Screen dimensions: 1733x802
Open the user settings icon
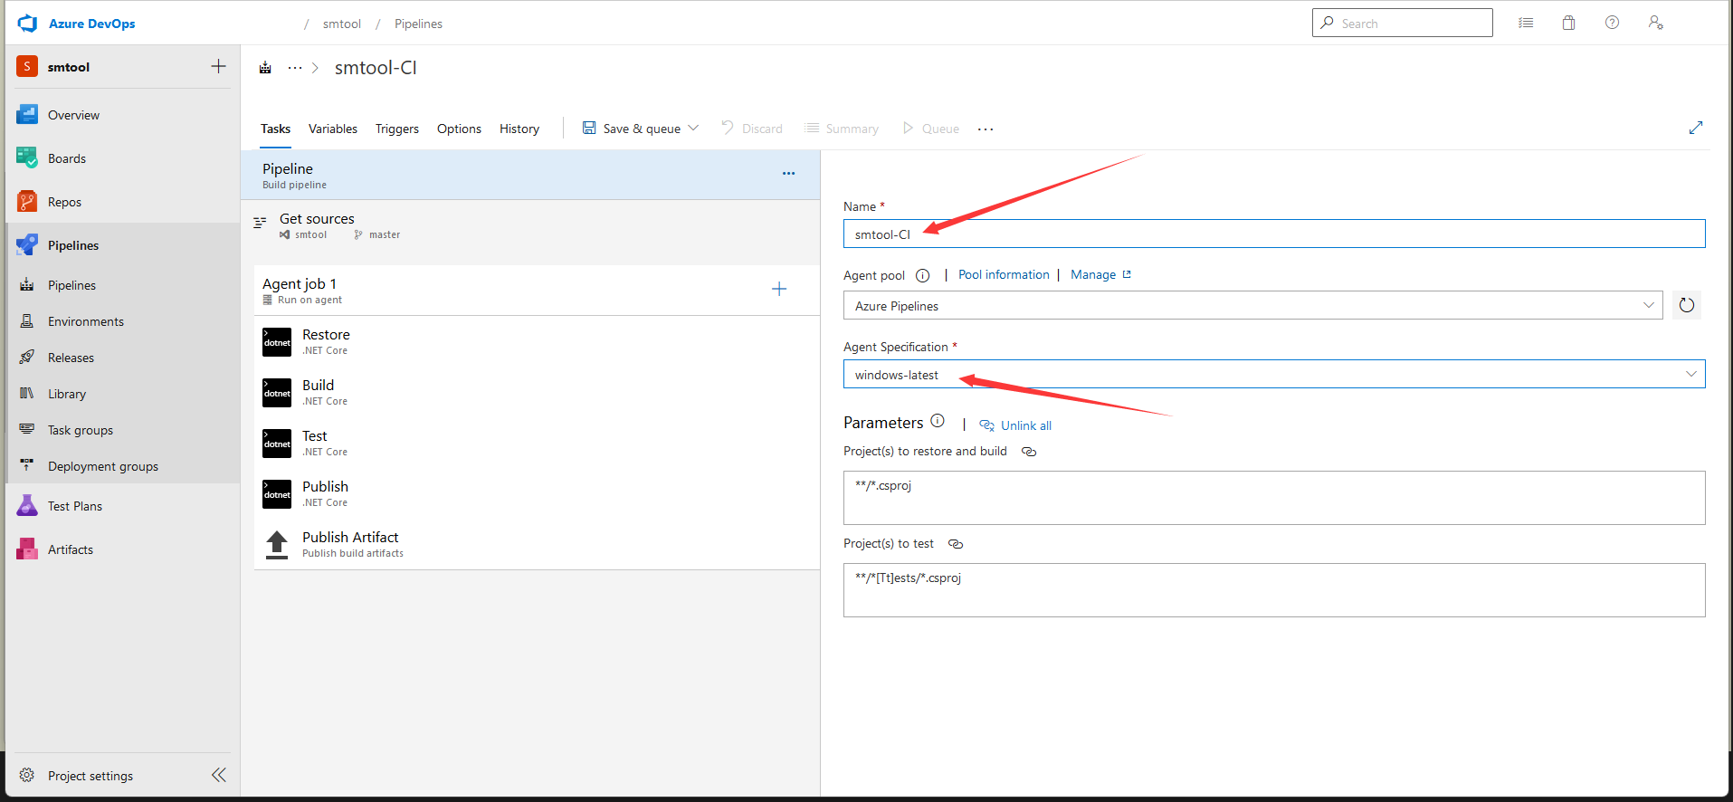(x=1655, y=24)
